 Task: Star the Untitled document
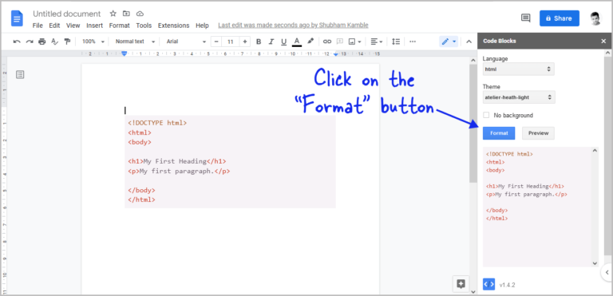[x=113, y=14]
